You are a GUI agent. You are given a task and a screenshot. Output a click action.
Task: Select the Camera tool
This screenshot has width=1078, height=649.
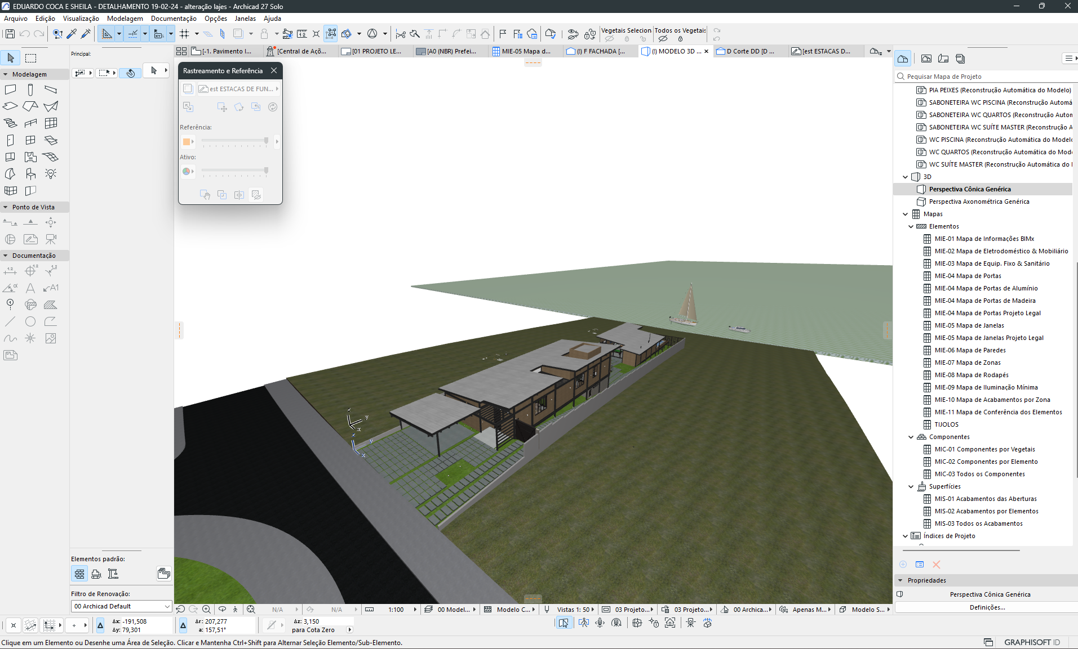(x=51, y=239)
